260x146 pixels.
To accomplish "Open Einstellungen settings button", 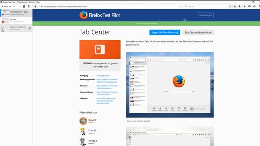I will 205,15.
